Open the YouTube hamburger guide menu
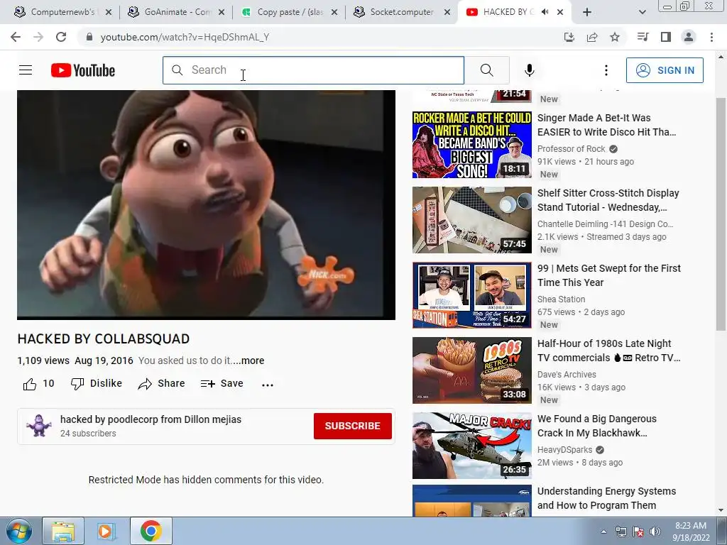Image resolution: width=727 pixels, height=545 pixels. pos(26,70)
